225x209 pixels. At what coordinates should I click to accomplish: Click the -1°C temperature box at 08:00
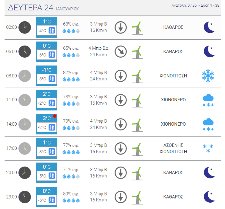point(47,70)
